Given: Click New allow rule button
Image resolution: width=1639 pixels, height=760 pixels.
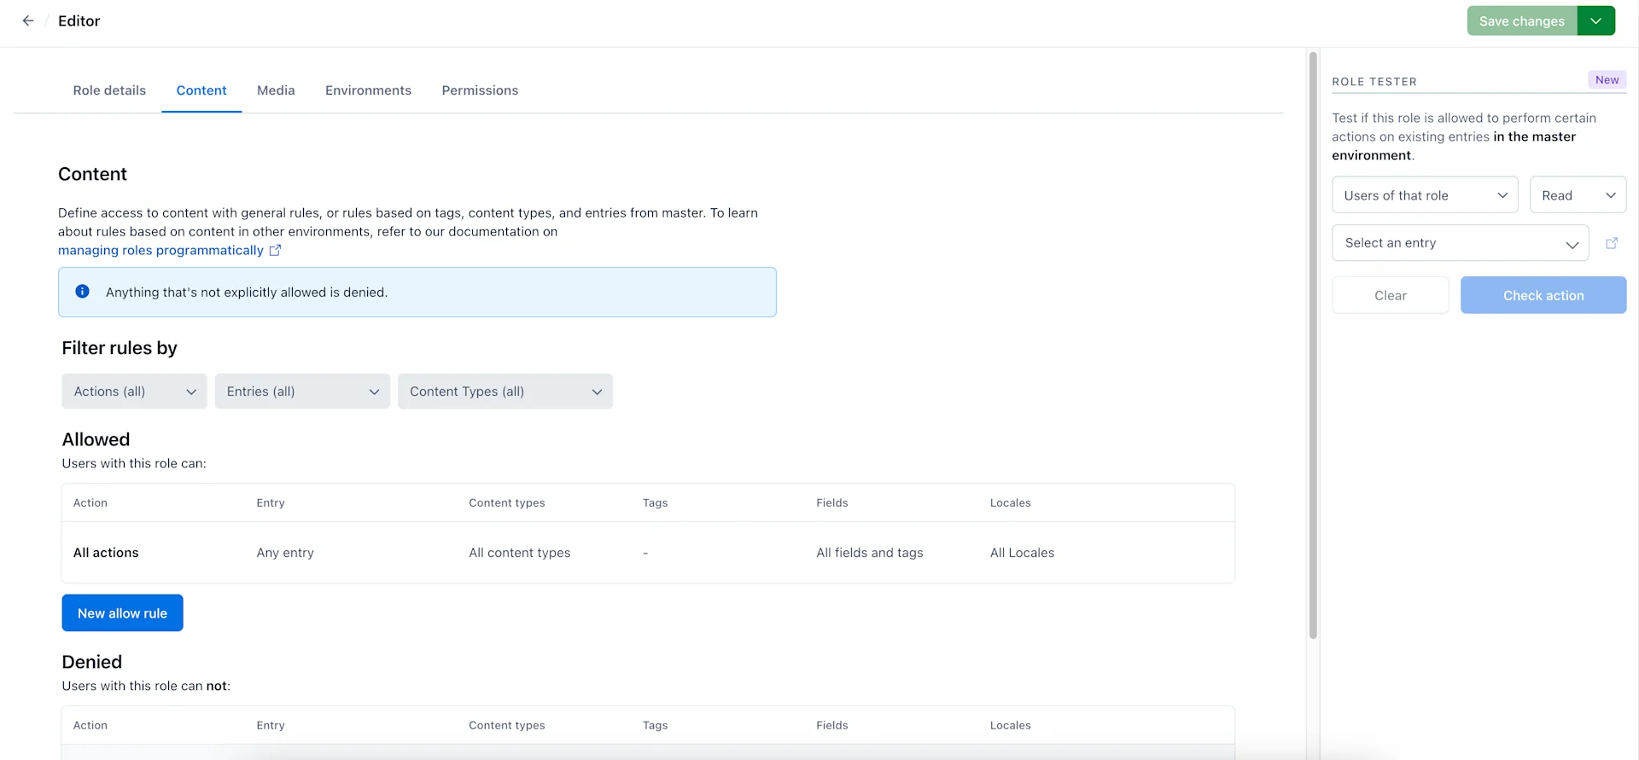Looking at the screenshot, I should [x=122, y=613].
